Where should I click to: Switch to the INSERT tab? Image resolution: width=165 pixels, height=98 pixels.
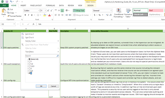[x=23, y=6]
